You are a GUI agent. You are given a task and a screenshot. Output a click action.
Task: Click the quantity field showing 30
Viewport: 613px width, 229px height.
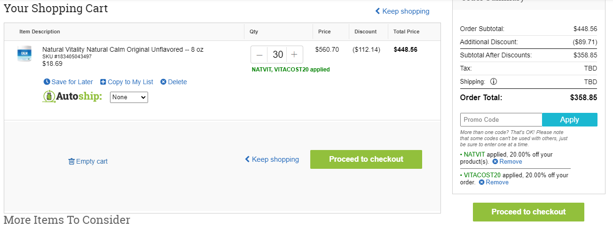277,55
